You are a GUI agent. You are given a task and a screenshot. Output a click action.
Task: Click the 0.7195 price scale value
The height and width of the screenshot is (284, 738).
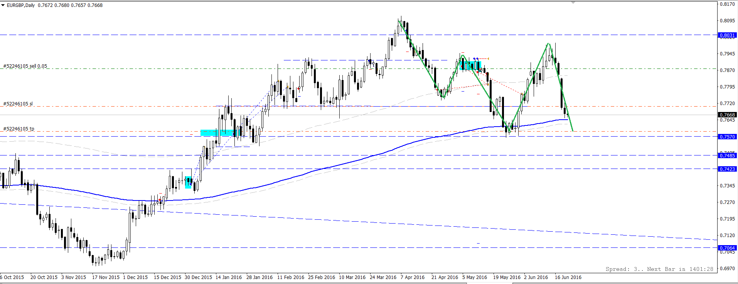(x=727, y=219)
